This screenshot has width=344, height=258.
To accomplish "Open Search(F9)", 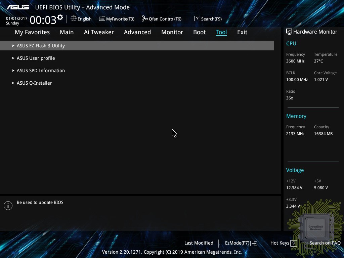I will (x=212, y=19).
